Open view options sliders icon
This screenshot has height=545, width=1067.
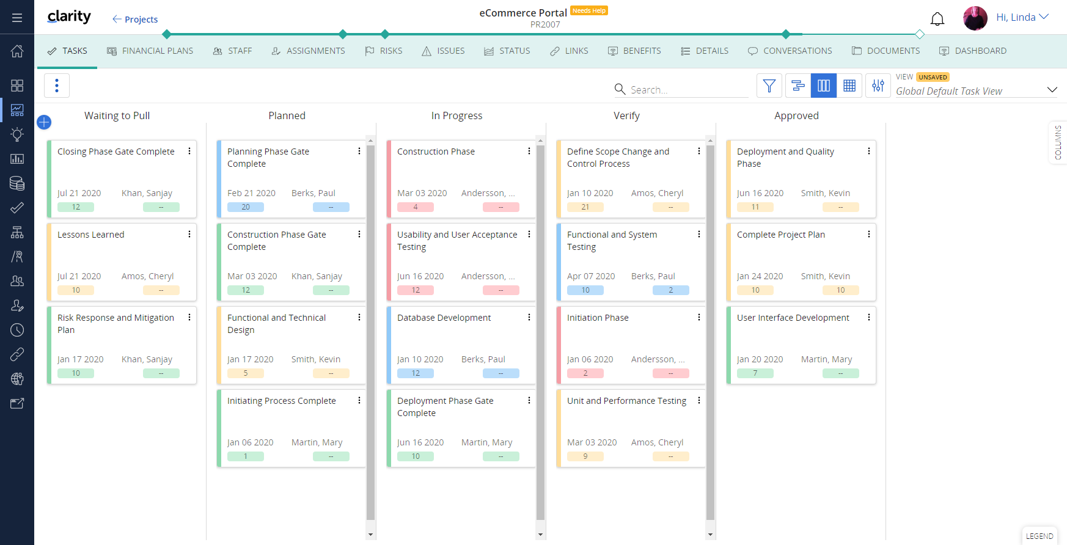point(878,86)
